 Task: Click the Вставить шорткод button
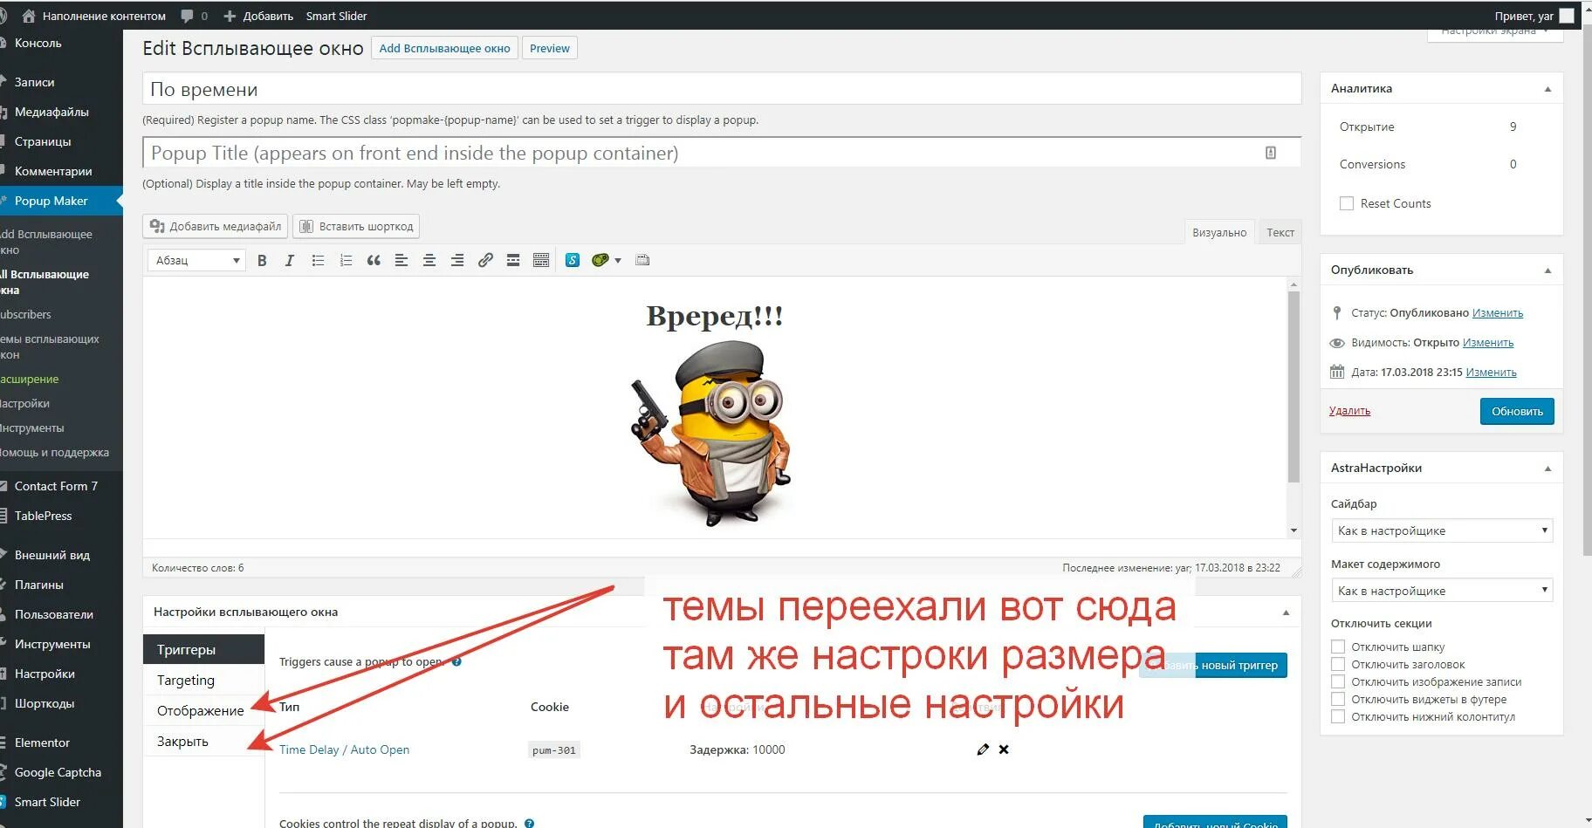356,226
